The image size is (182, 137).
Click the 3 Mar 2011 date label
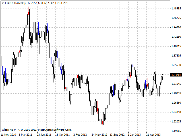pyautogui.click(x=26, y=134)
